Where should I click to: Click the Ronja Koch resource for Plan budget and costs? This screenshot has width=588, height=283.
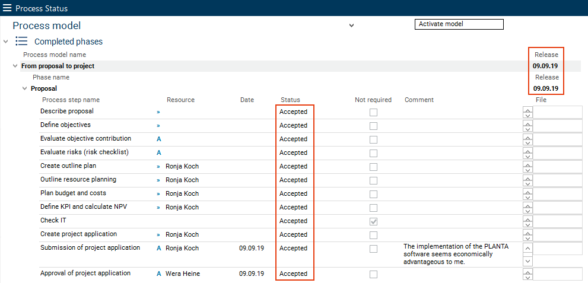[x=182, y=193]
